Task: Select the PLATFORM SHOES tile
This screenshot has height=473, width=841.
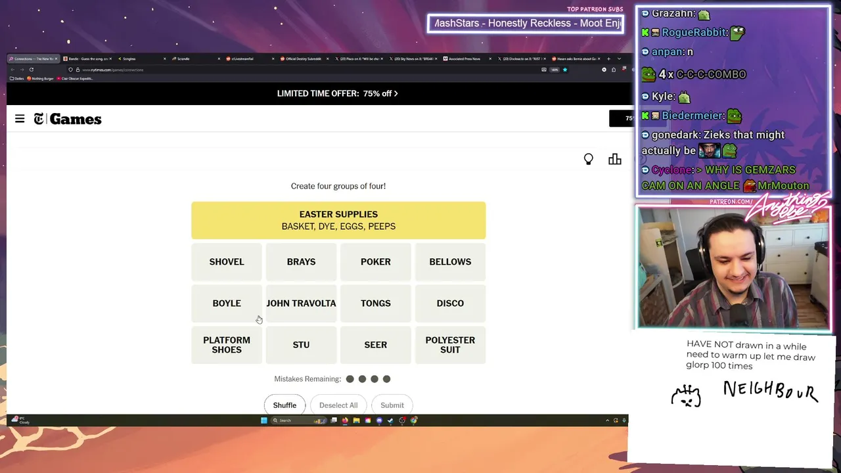Action: pyautogui.click(x=227, y=345)
